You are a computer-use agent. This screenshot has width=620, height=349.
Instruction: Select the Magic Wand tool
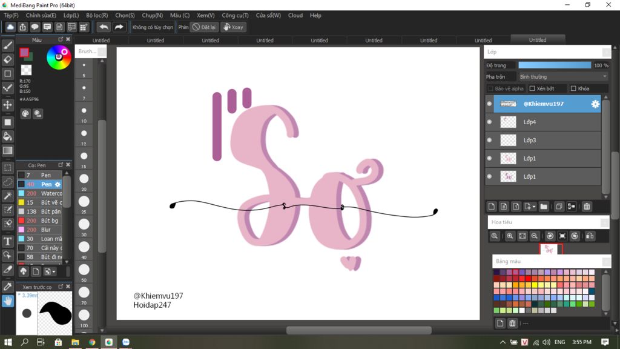[7, 196]
